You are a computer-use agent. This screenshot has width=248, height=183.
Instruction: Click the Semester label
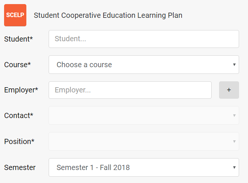click(20, 167)
